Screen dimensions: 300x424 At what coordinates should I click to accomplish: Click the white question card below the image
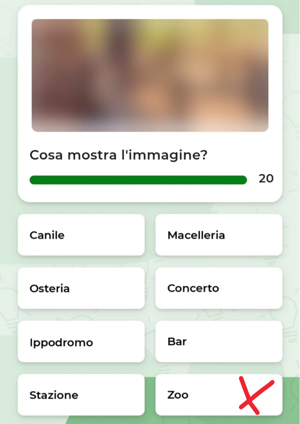point(150,193)
